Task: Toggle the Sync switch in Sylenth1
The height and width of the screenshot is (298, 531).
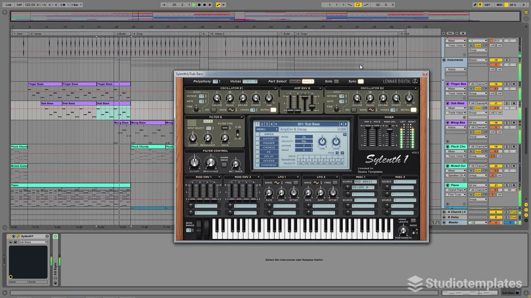Action: [360, 82]
